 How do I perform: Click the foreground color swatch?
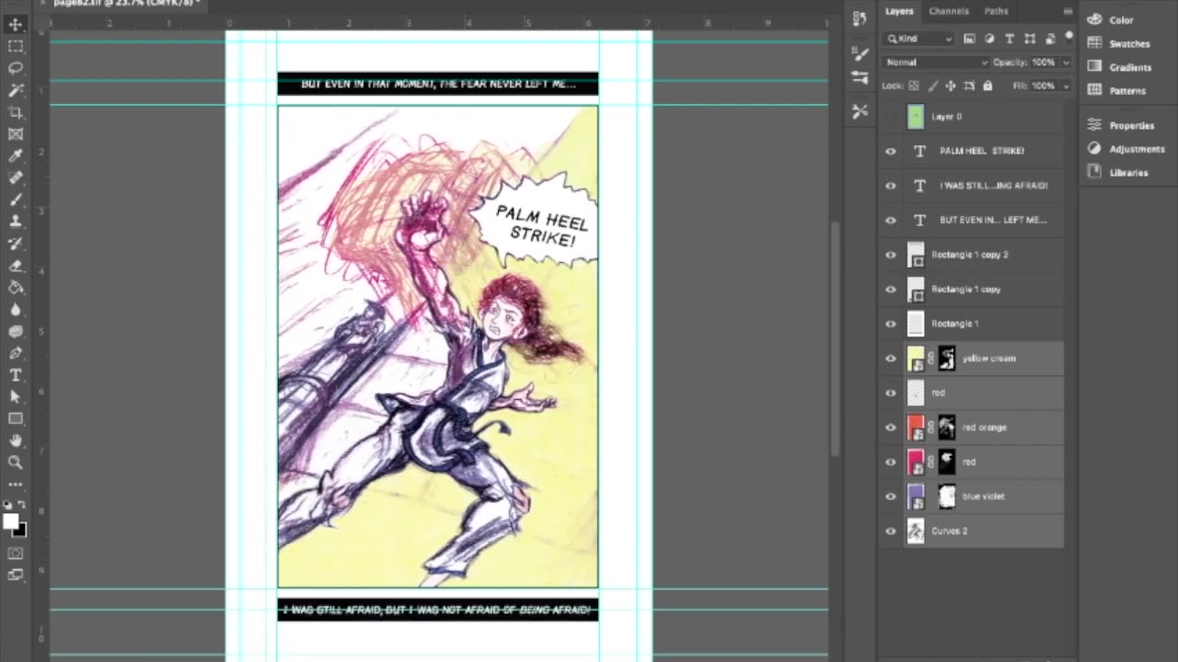10,521
